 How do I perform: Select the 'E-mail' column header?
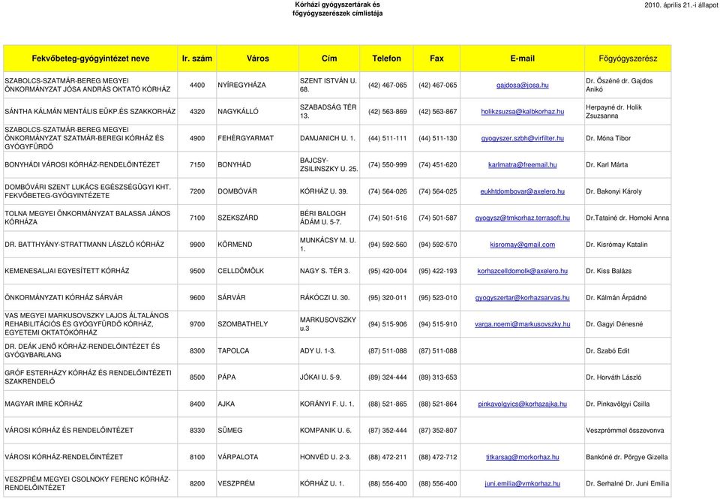tap(522, 59)
